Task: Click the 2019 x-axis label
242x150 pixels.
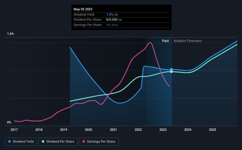Action: pyautogui.click(x=64, y=130)
